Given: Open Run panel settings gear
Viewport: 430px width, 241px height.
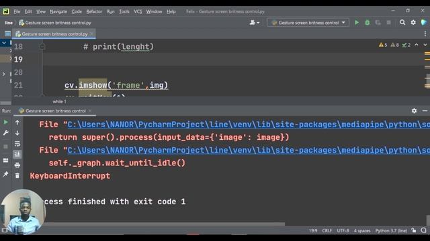Looking at the screenshot, I should pyautogui.click(x=414, y=110).
